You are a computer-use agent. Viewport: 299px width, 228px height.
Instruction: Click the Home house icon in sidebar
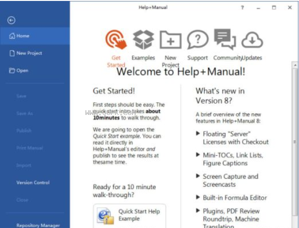(x=12, y=36)
